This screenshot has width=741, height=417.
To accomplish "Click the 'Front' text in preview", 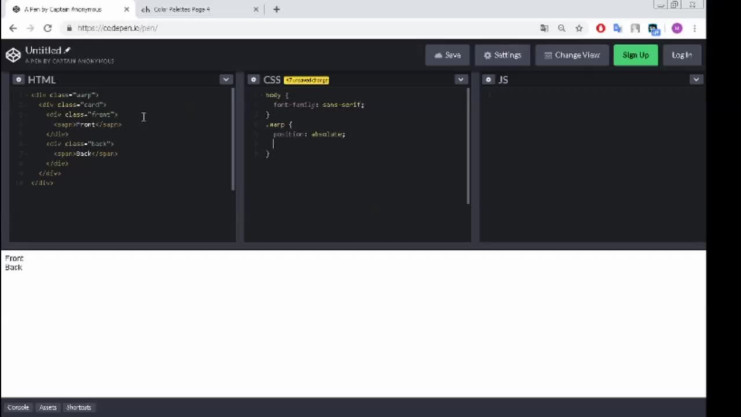I will (14, 258).
